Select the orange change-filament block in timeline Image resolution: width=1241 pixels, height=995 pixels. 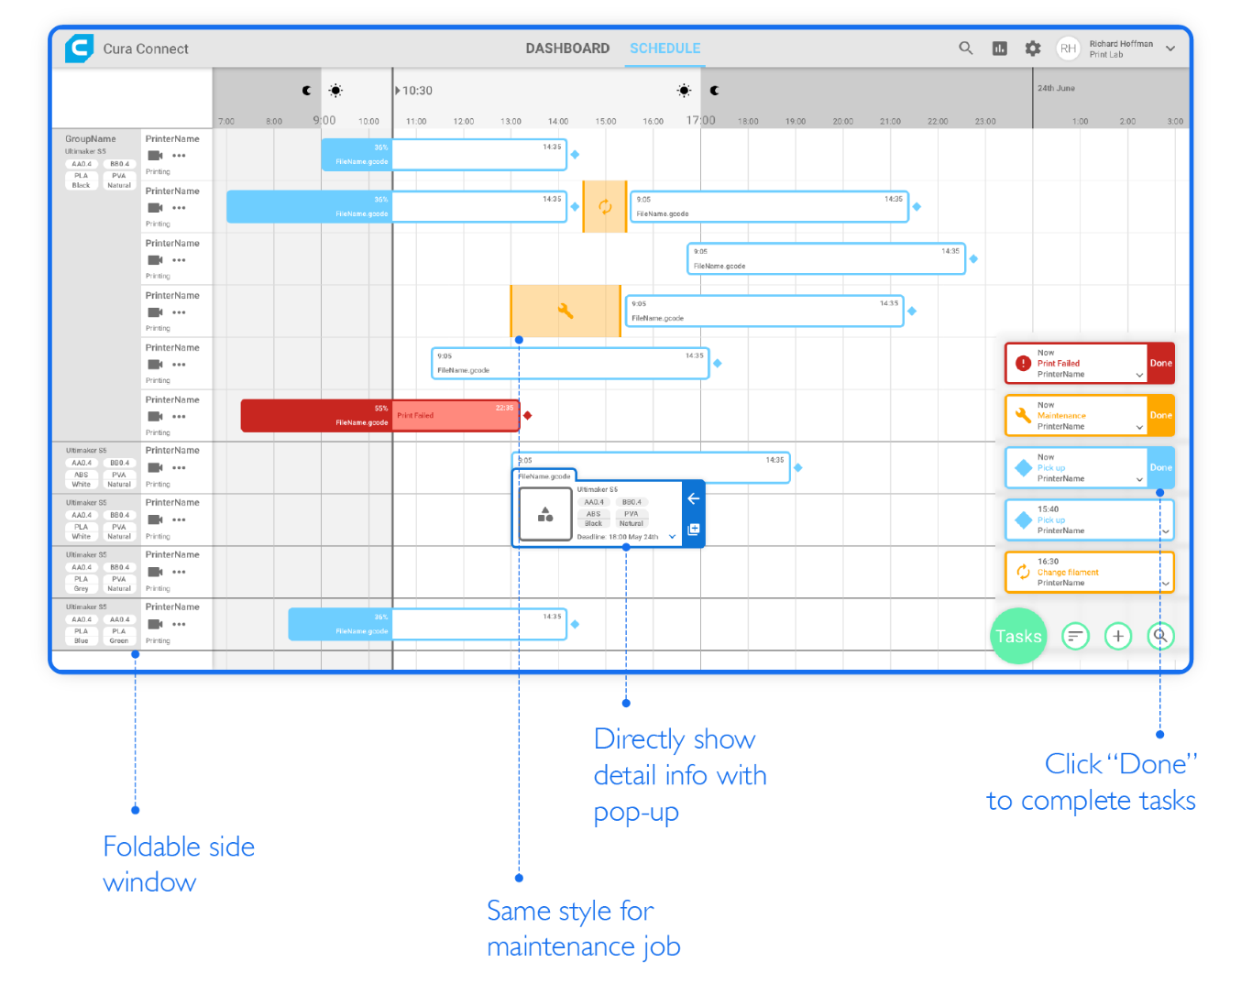pos(605,206)
